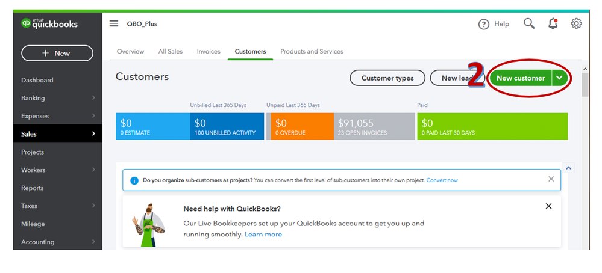Switch to the Overview tab

click(131, 51)
